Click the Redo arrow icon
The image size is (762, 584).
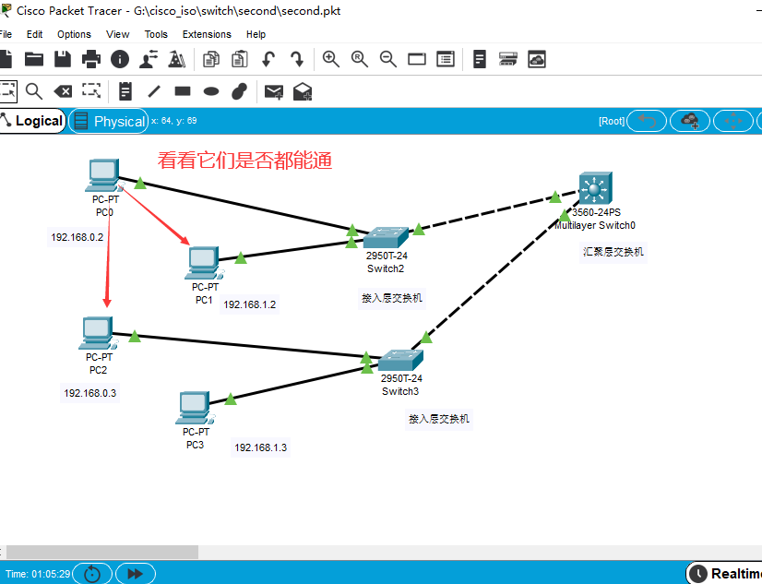point(297,59)
